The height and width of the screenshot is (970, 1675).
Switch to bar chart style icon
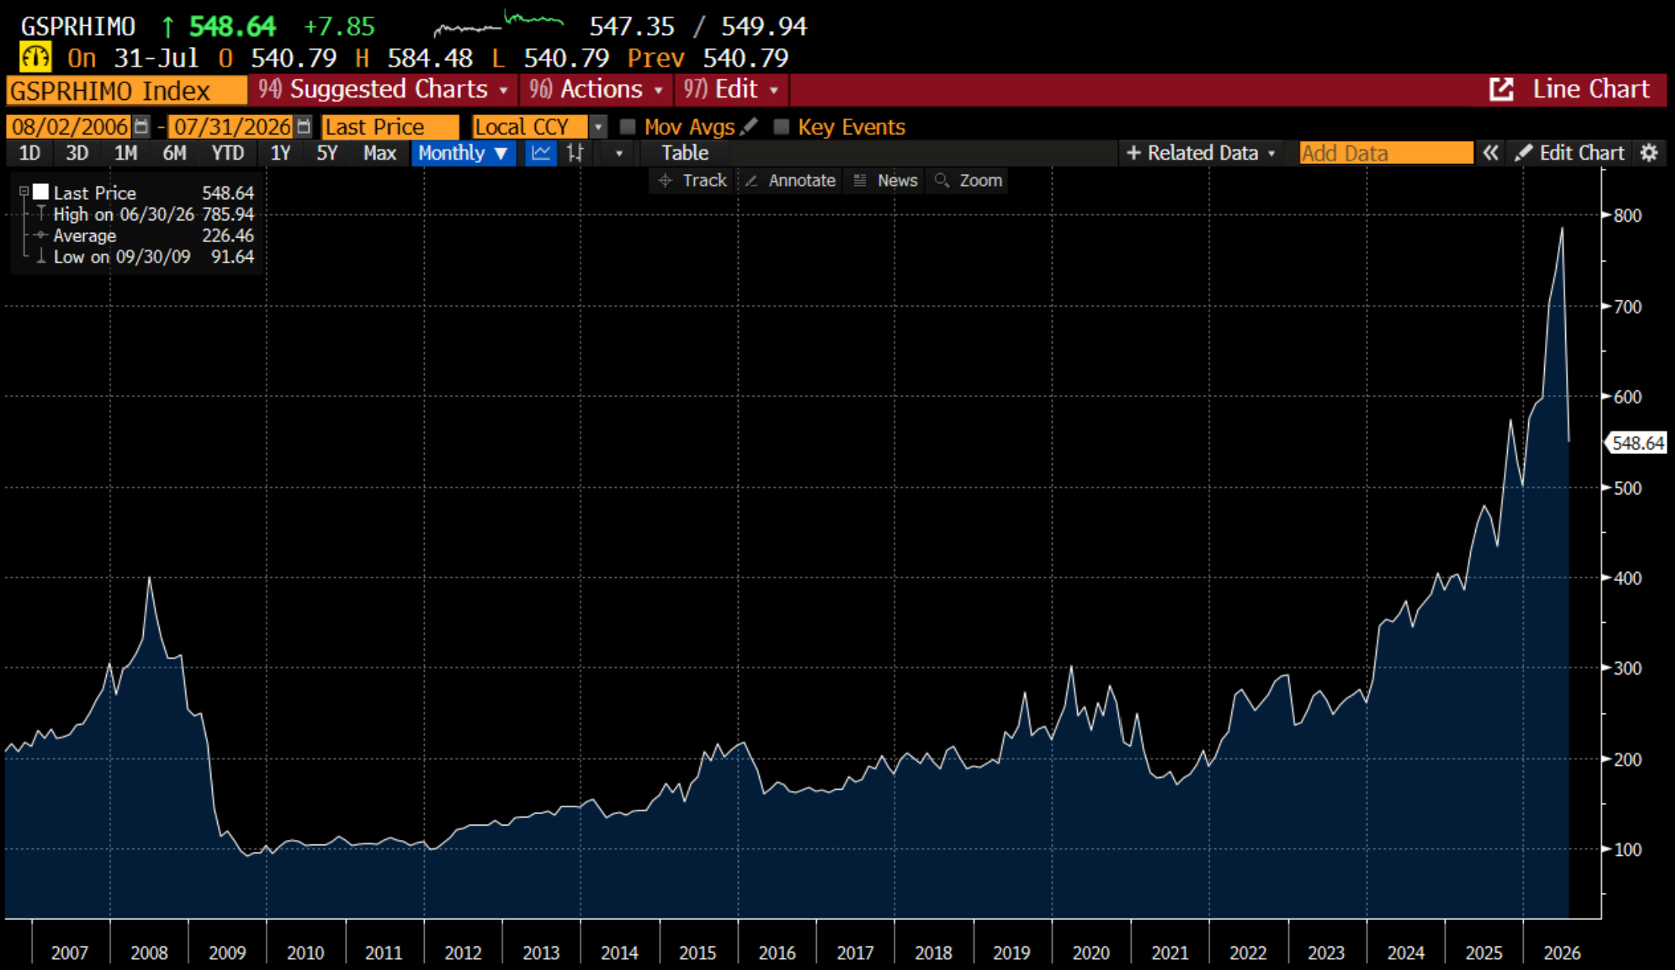(575, 153)
